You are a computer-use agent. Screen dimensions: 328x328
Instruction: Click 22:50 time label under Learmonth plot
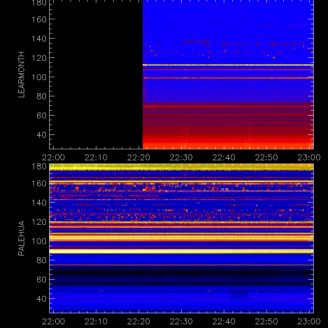[x=266, y=157]
